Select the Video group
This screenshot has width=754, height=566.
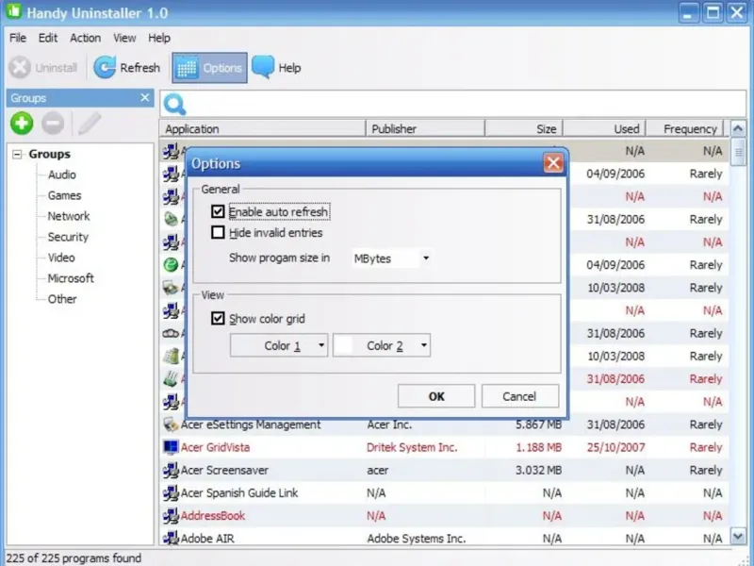[x=61, y=258]
